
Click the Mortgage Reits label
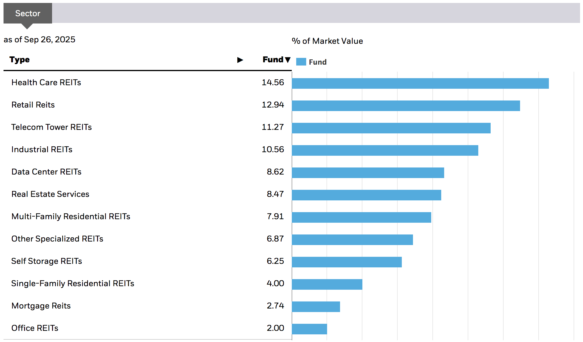point(41,306)
